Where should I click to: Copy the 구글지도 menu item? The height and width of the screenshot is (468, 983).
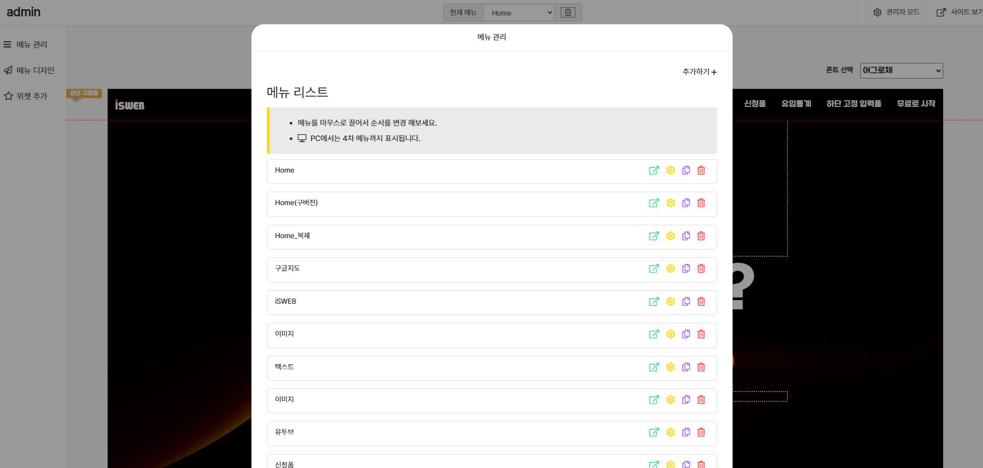686,269
